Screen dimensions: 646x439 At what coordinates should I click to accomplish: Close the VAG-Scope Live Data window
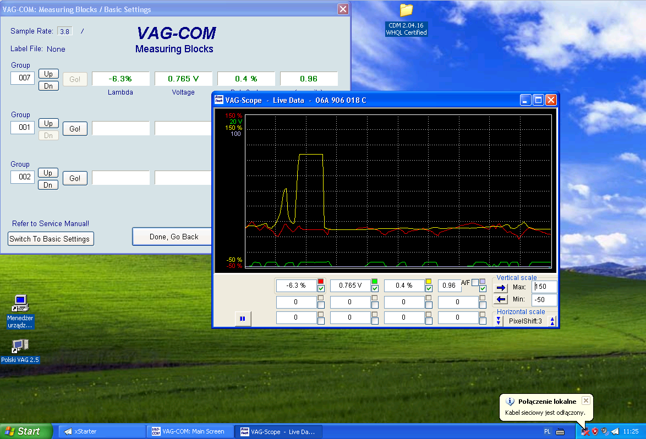pos(551,100)
